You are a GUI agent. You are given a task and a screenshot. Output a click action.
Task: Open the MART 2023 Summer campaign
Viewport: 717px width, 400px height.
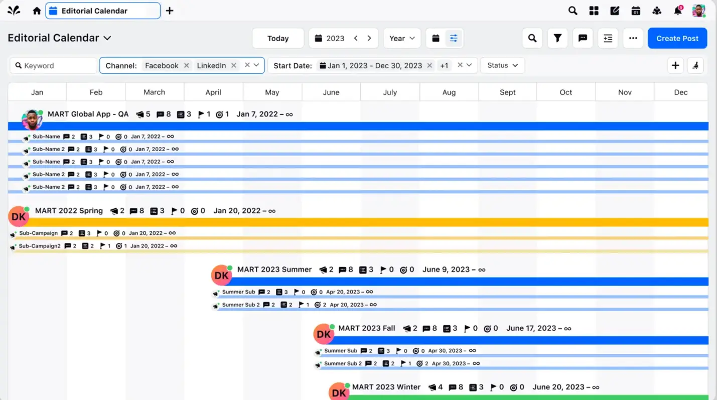[274, 270]
